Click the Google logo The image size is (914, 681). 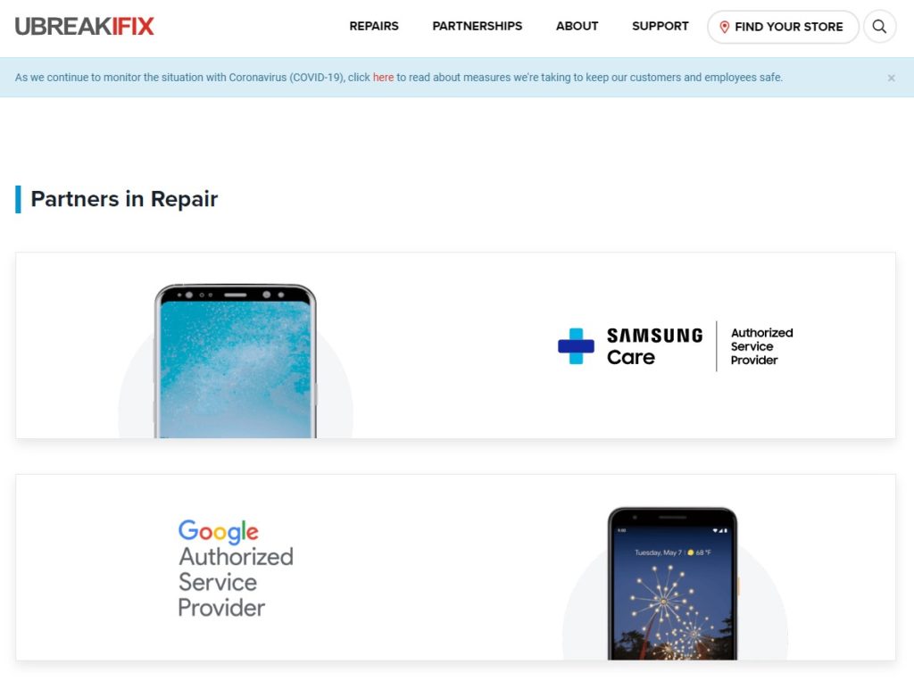[219, 531]
